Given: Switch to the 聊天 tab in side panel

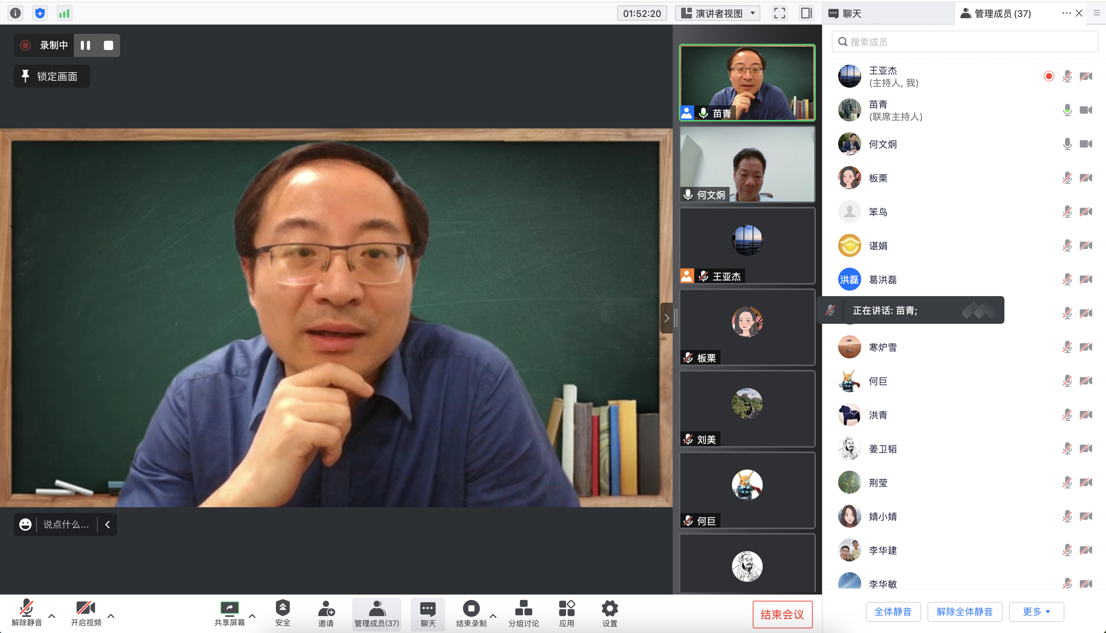Looking at the screenshot, I should click(x=851, y=13).
